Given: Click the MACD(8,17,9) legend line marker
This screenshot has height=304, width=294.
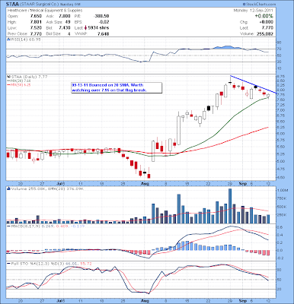Looking at the screenshot, I should (8, 226).
